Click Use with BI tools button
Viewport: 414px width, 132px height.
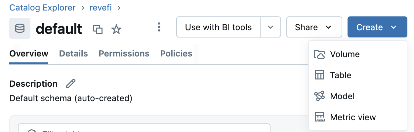coord(218,27)
